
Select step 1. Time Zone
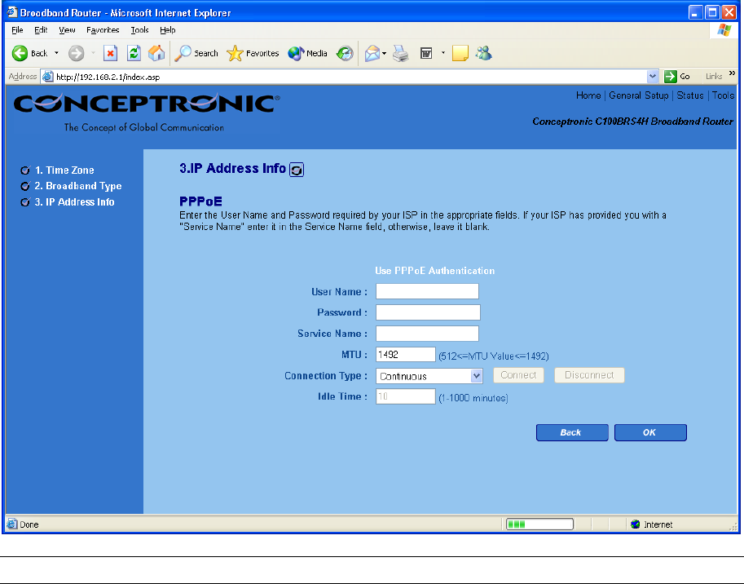click(x=64, y=170)
